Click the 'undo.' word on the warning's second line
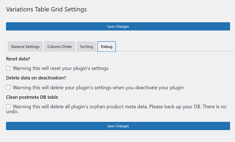The height and width of the screenshot is (142, 235). click(x=12, y=112)
